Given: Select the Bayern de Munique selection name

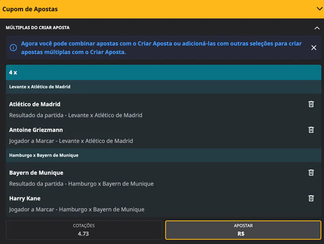Looking at the screenshot, I should (x=36, y=173).
